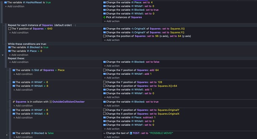This screenshot has height=139, width=257.
Task: Add condition below HasNotReset is true
Action: coord(15,6)
